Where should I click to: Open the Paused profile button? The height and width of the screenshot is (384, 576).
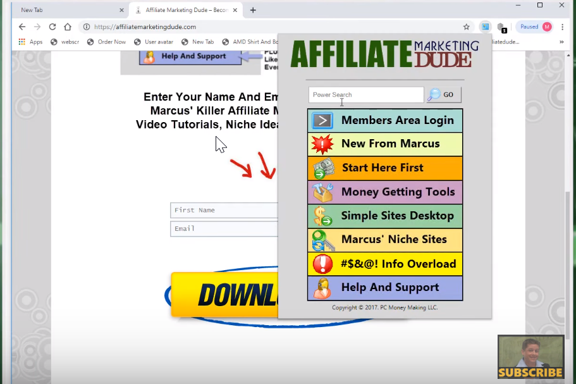tap(536, 27)
